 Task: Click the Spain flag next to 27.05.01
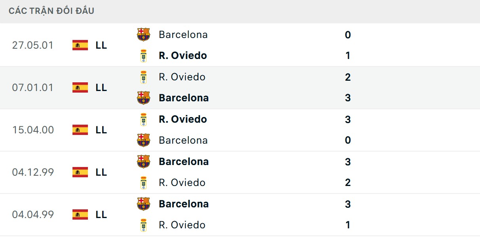(x=80, y=45)
